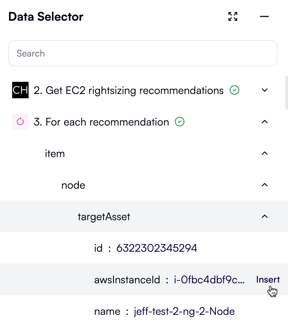This screenshot has height=326, width=288.
Task: Click the fullscreen expand icon
Action: coord(233,16)
